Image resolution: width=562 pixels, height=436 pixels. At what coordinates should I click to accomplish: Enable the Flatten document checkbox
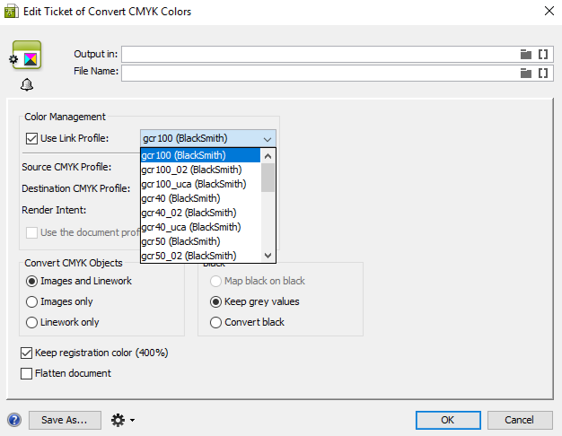pyautogui.click(x=26, y=373)
